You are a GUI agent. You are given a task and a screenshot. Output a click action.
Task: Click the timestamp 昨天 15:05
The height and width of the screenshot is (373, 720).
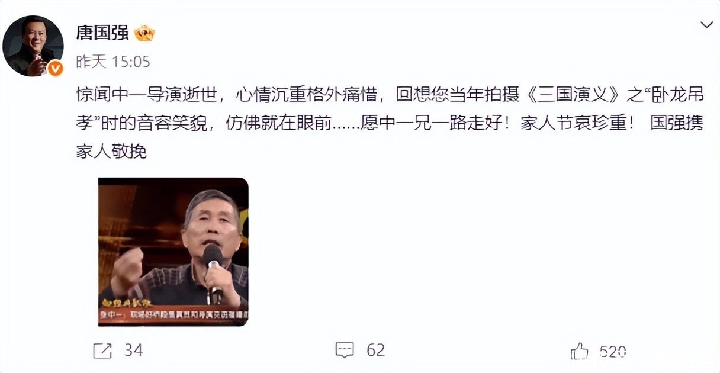click(x=113, y=61)
